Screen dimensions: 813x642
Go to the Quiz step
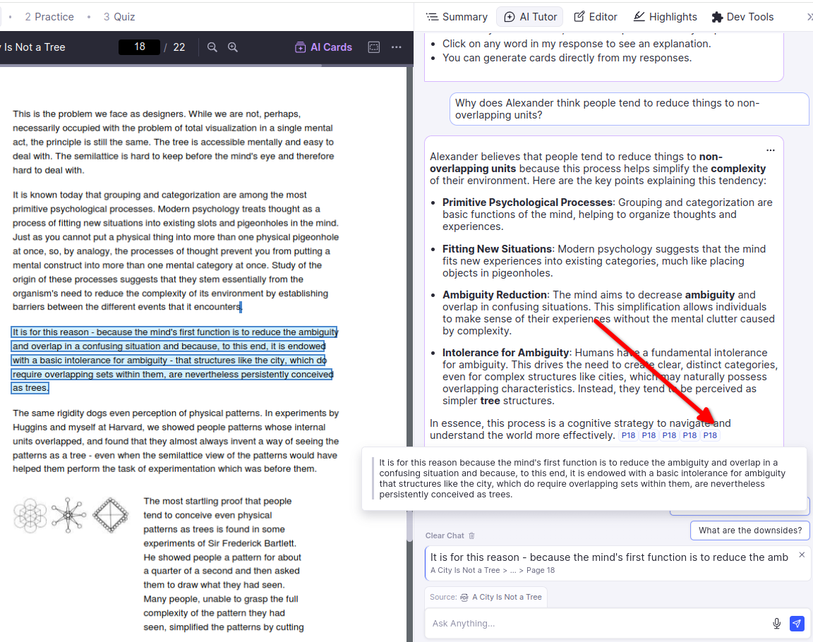119,17
